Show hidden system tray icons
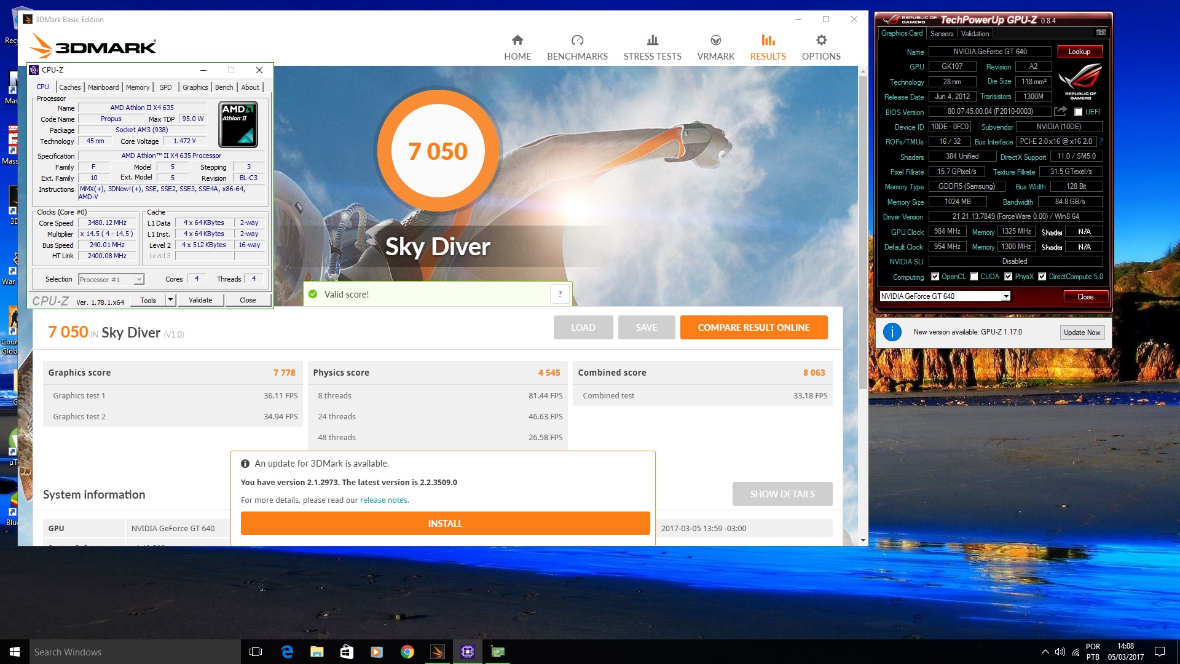The image size is (1180, 664). [1045, 652]
